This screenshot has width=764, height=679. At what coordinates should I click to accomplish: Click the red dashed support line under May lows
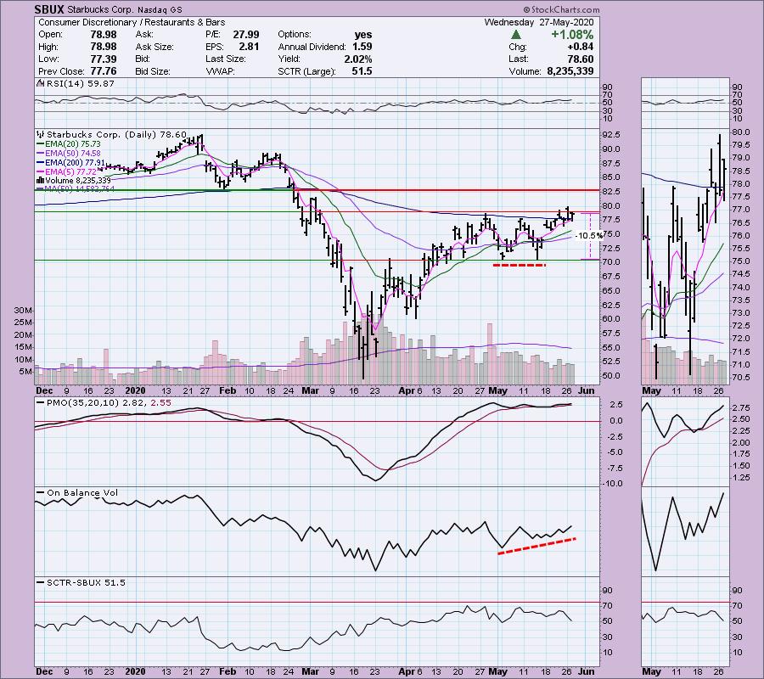tap(520, 266)
